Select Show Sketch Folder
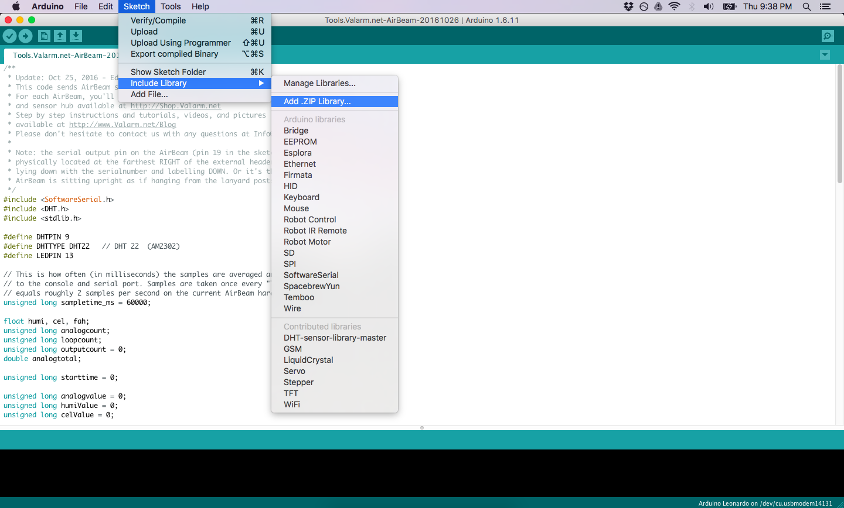Screen dimensions: 844x508 point(195,72)
